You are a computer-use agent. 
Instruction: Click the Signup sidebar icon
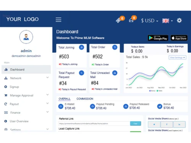click(x=6, y=87)
